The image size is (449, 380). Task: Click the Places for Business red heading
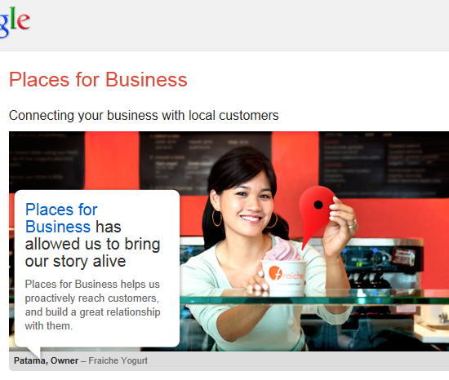[98, 79]
